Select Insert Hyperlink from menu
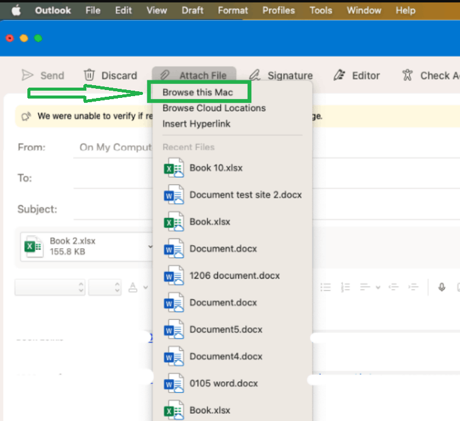 [x=197, y=124]
